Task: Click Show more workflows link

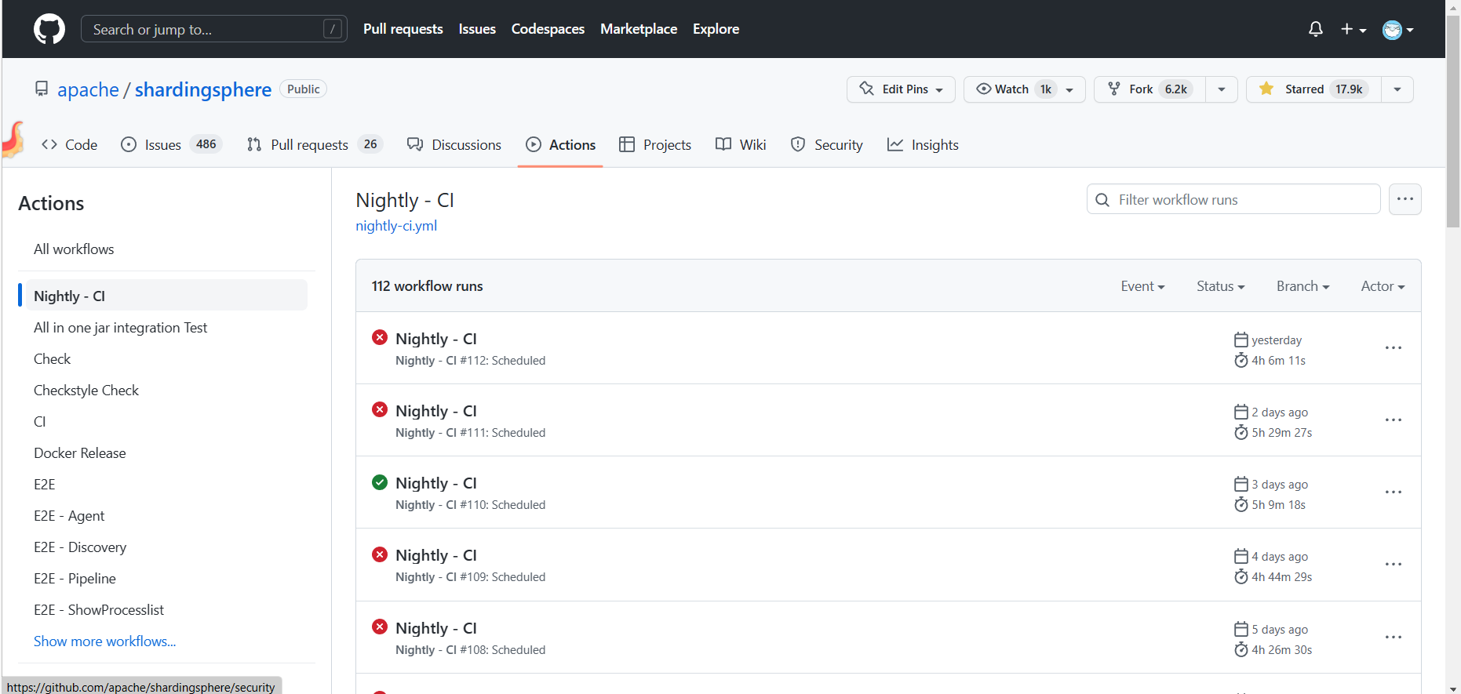Action: (x=104, y=641)
